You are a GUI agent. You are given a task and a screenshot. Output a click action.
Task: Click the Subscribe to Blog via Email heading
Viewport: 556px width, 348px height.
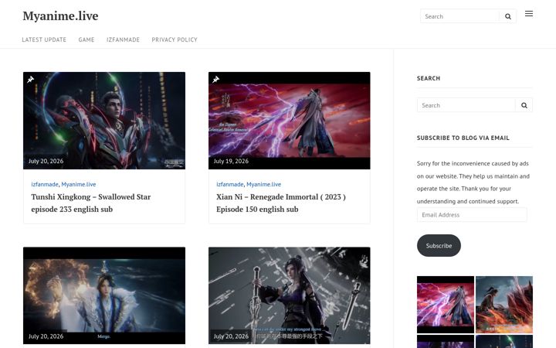pyautogui.click(x=463, y=138)
